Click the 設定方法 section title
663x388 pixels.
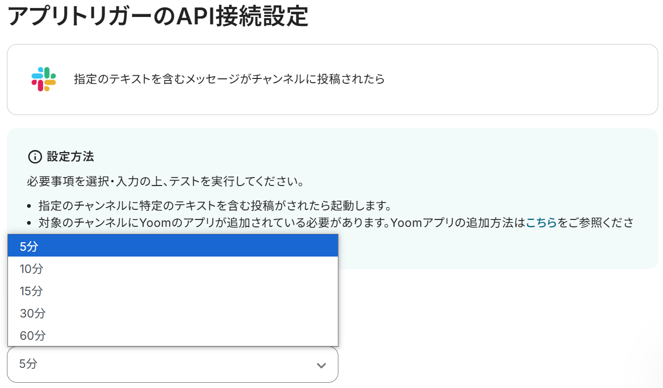click(x=70, y=157)
